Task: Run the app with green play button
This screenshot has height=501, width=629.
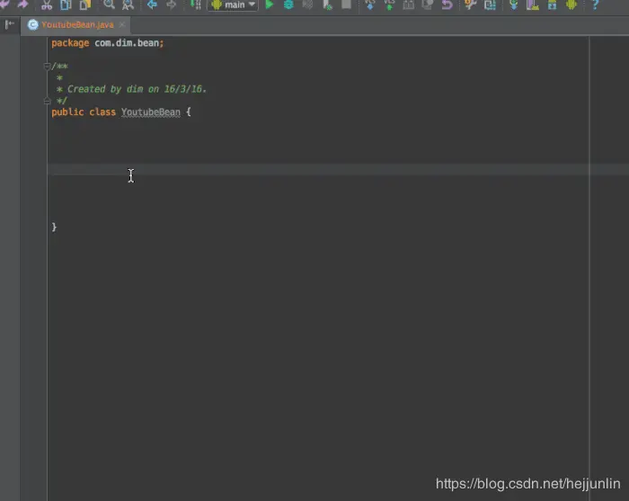Action: pos(270,4)
